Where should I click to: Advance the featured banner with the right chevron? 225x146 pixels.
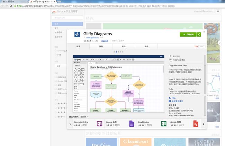click(220, 43)
